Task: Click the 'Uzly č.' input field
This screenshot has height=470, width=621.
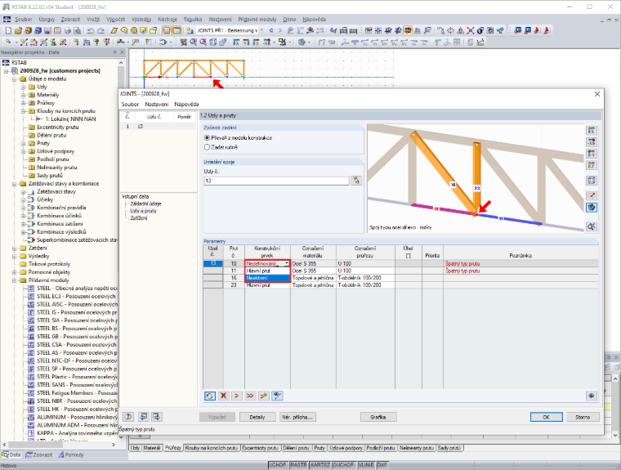Action: [276, 181]
